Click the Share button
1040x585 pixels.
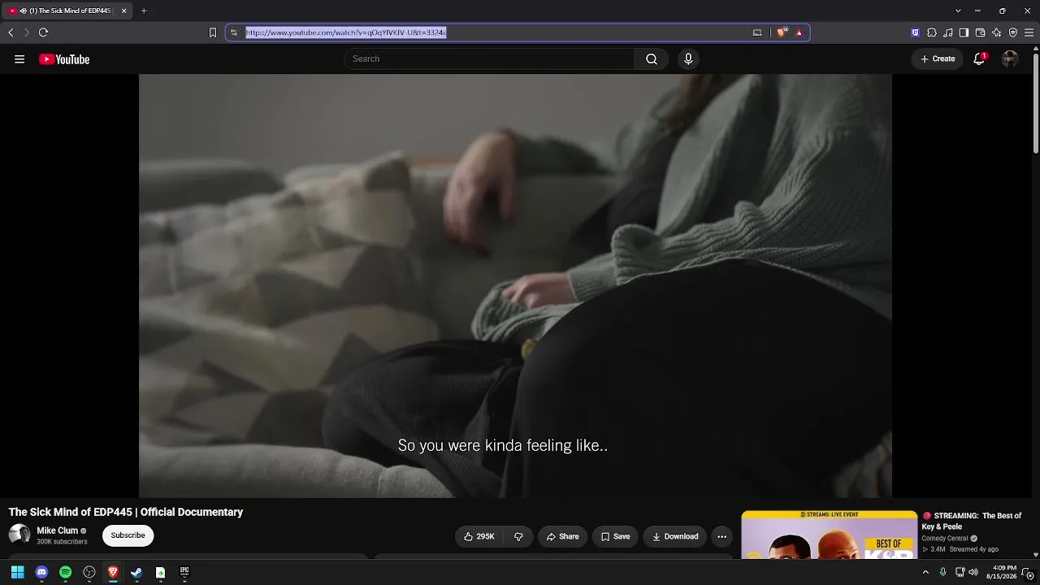562,536
